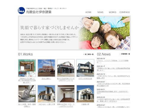Click the 笑顔で暮らす家づくりしませんか headline
The height and width of the screenshot is (108, 148).
[x=49, y=28]
